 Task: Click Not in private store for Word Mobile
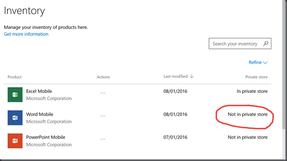pyautogui.click(x=248, y=114)
